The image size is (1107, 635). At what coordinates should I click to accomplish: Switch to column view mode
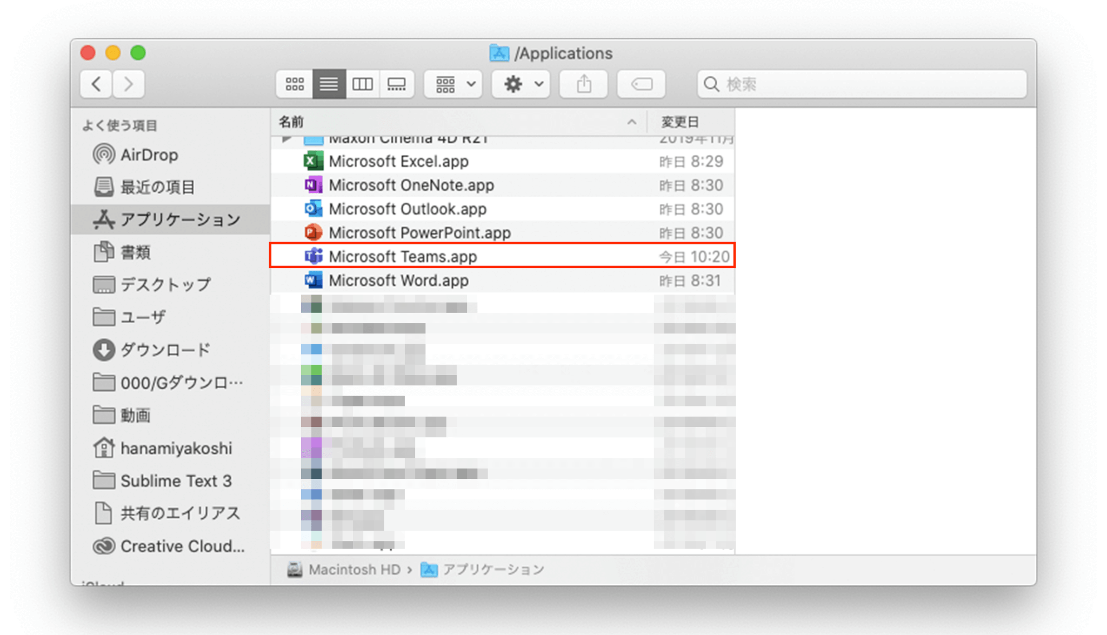coord(362,84)
